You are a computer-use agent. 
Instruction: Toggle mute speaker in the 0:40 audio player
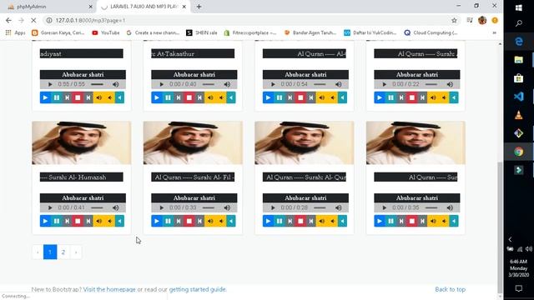(x=227, y=84)
